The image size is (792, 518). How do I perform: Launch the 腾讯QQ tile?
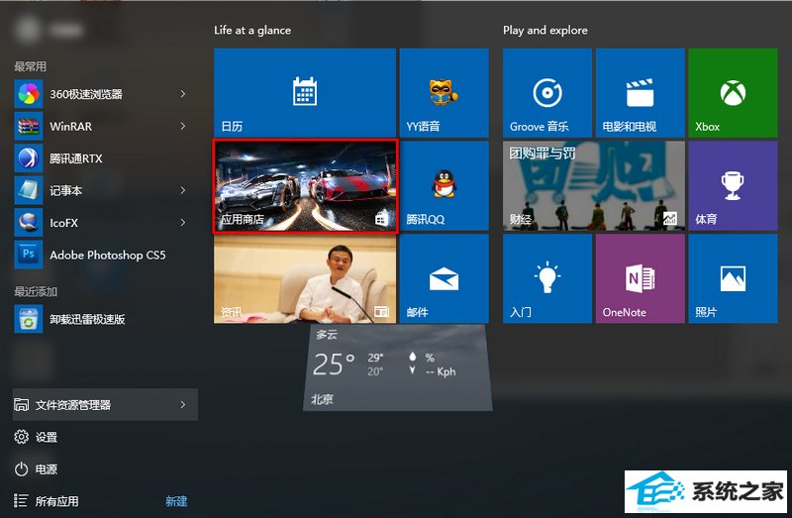click(x=444, y=185)
